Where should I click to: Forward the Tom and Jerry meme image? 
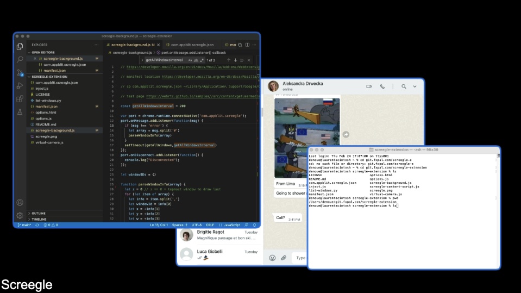(346, 134)
